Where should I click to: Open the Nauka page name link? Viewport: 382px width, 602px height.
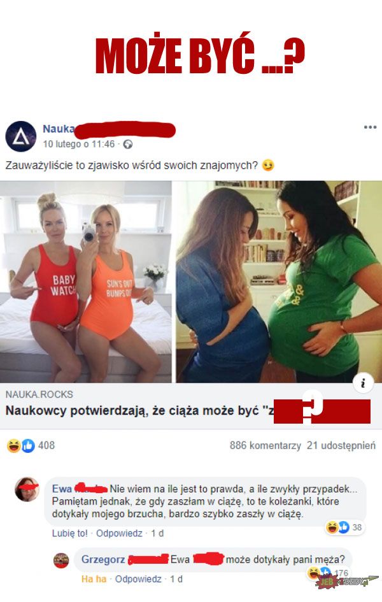pos(59,129)
